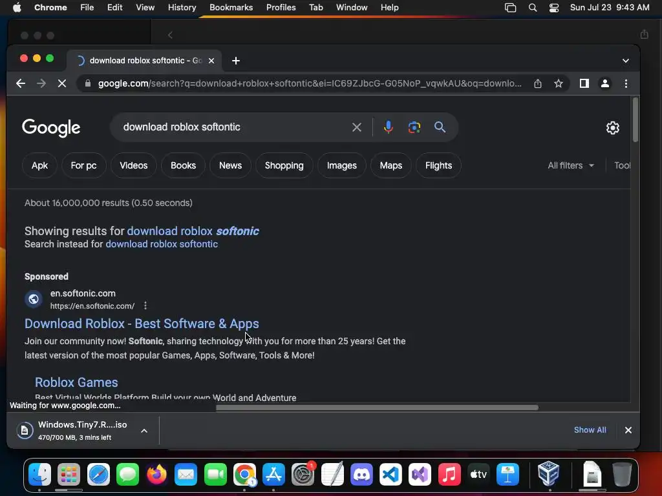Open the Bookmarks menu
This screenshot has height=496, width=662.
coord(231,7)
